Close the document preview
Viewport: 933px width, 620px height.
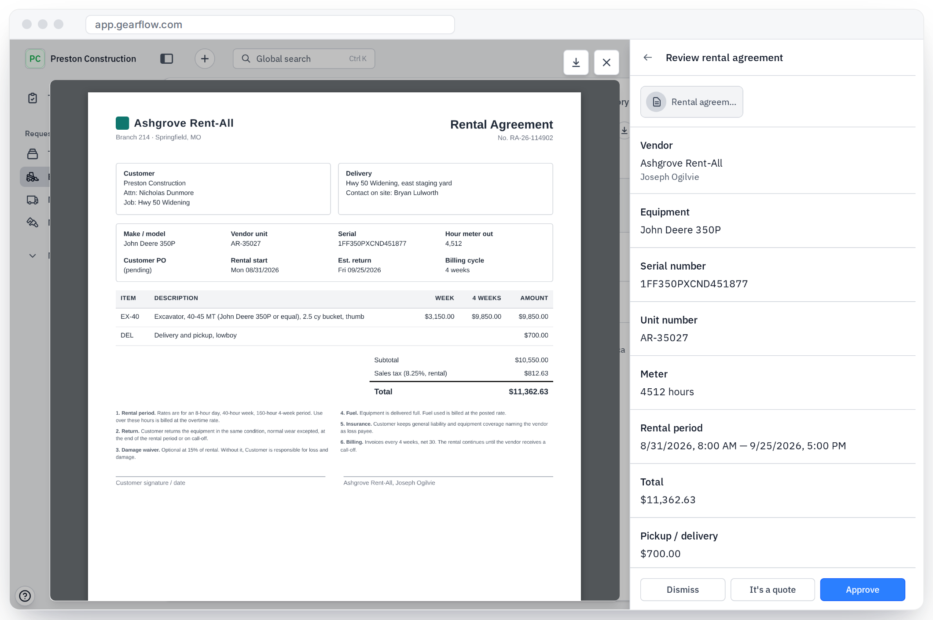[606, 62]
